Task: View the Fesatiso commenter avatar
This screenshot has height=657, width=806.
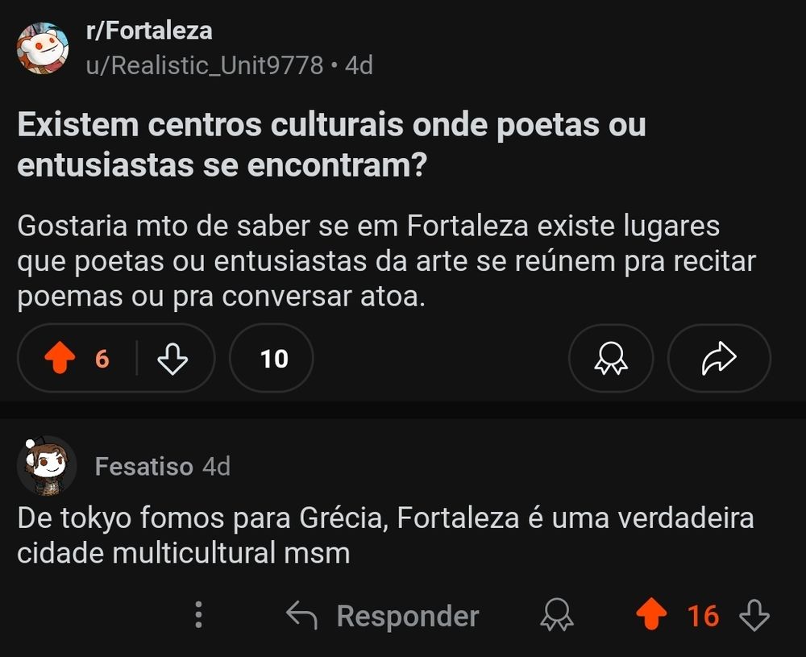Action: click(x=46, y=466)
